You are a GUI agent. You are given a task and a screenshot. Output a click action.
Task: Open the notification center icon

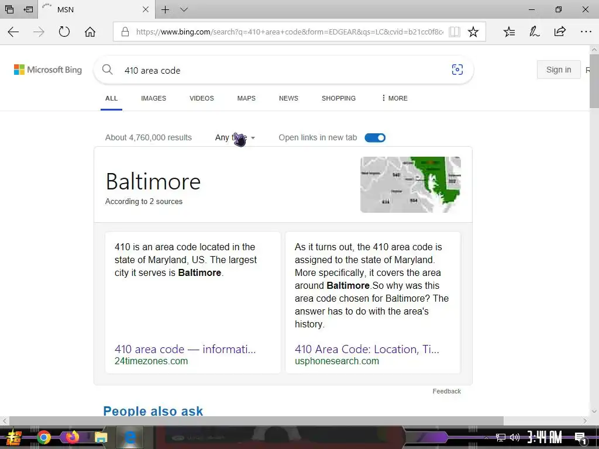(581, 438)
